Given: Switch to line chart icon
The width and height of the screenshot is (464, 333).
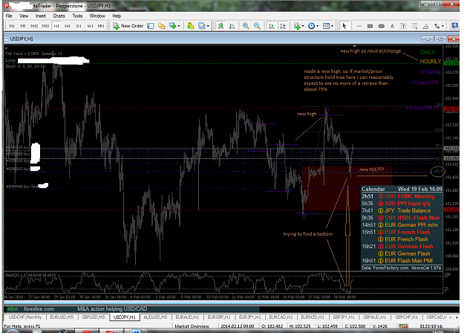Looking at the screenshot, I should pyautogui.click(x=232, y=26).
